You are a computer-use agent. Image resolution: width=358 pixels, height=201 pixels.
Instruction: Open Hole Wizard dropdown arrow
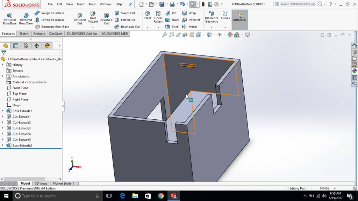click(93, 27)
